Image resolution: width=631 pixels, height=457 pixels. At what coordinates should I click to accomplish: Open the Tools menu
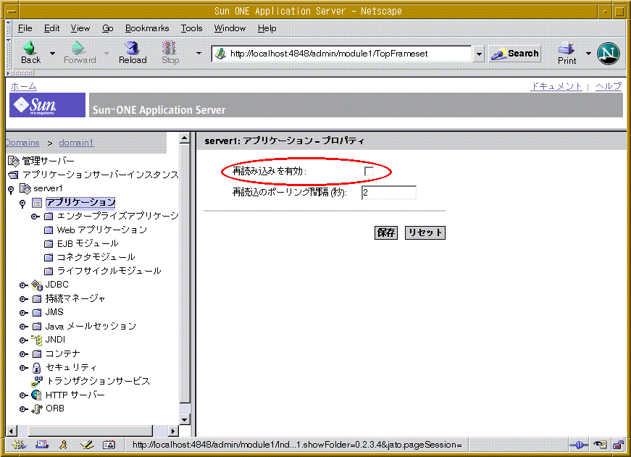(191, 28)
